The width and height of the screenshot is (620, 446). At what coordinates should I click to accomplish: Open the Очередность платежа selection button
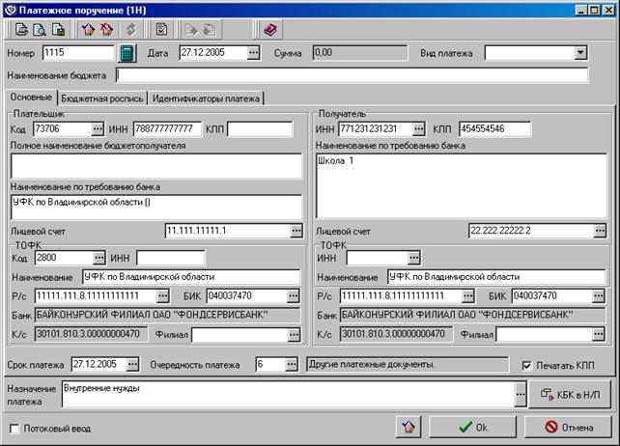292,364
